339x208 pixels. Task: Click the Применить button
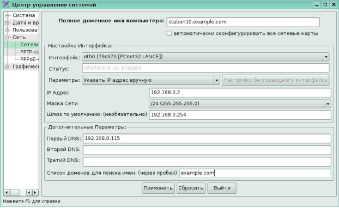(158, 188)
